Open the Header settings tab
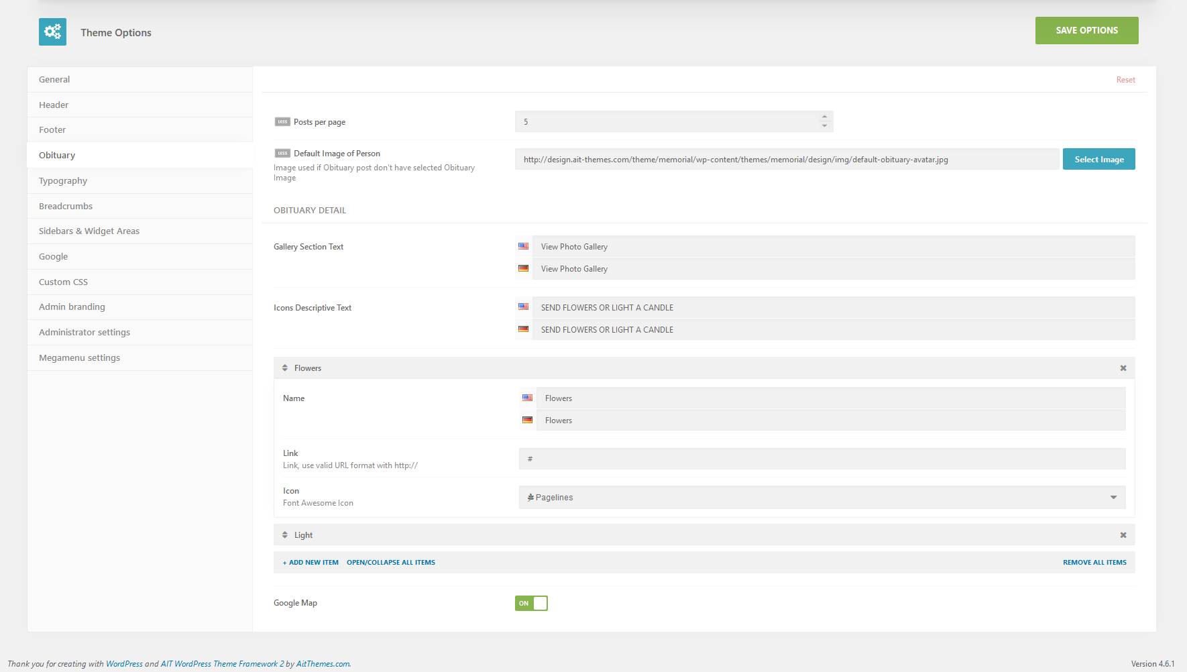1187x672 pixels. 139,105
